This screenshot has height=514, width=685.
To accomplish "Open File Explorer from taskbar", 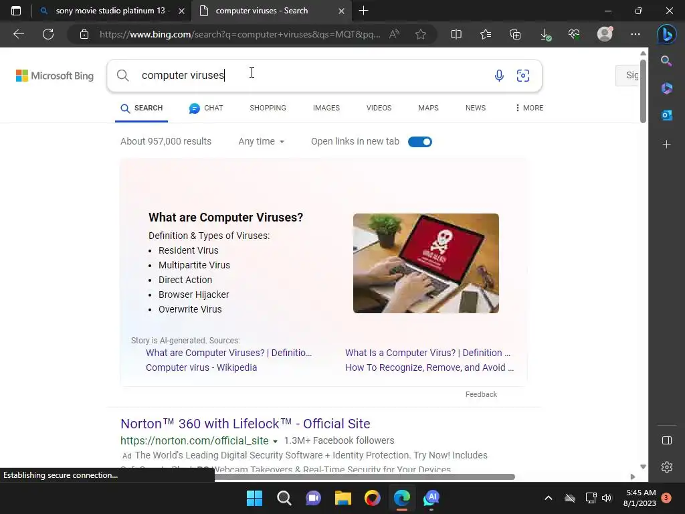I will pos(343,498).
